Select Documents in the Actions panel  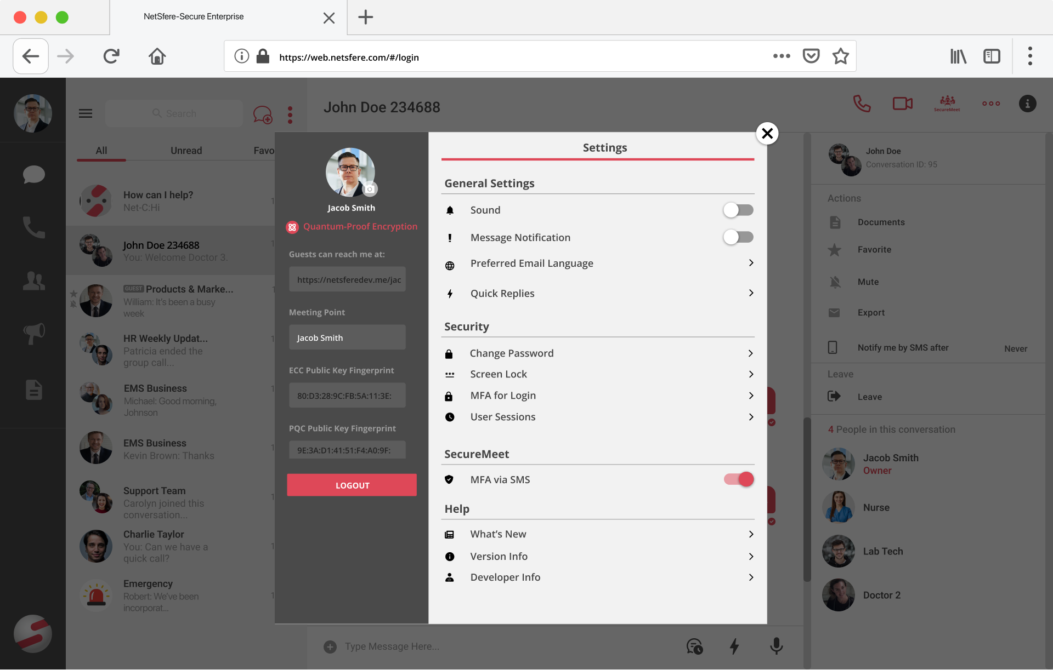(881, 222)
